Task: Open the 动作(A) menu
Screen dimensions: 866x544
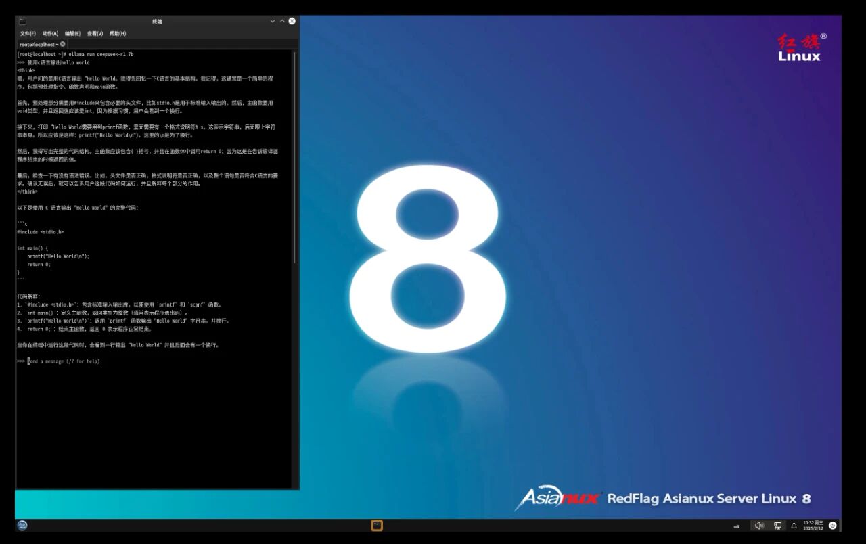Action: [x=50, y=33]
